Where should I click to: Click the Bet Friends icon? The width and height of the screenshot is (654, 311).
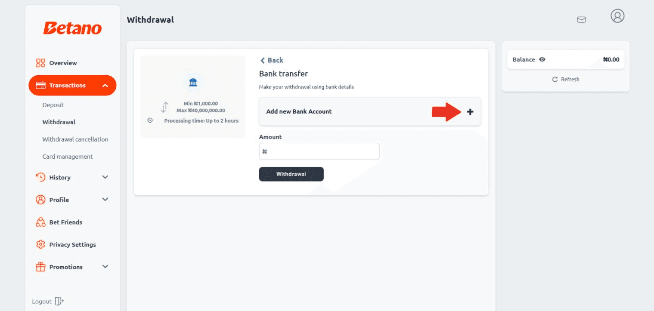pyautogui.click(x=40, y=222)
